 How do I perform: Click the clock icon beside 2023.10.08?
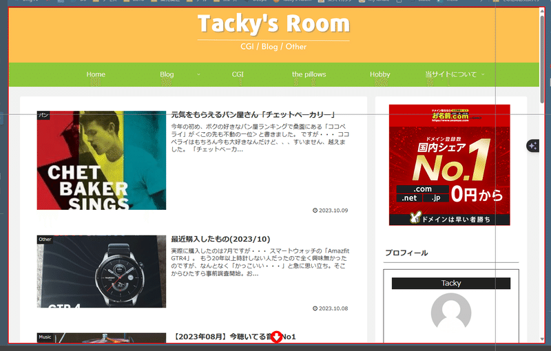point(315,308)
